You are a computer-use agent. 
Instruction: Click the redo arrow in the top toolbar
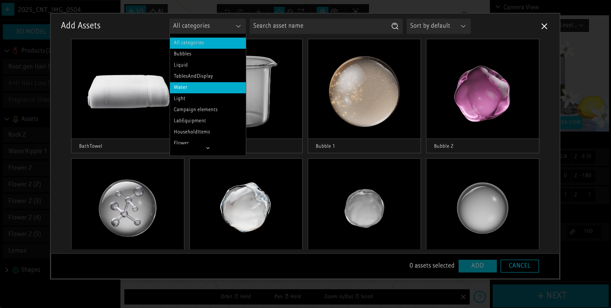(x=240, y=11)
